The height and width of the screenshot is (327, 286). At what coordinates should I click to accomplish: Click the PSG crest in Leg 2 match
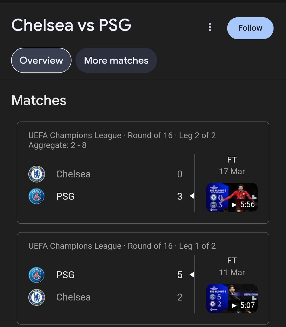tap(37, 196)
